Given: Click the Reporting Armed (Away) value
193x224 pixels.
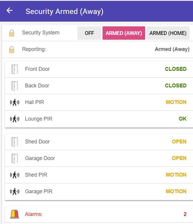Looking at the screenshot, I should tap(172, 49).
